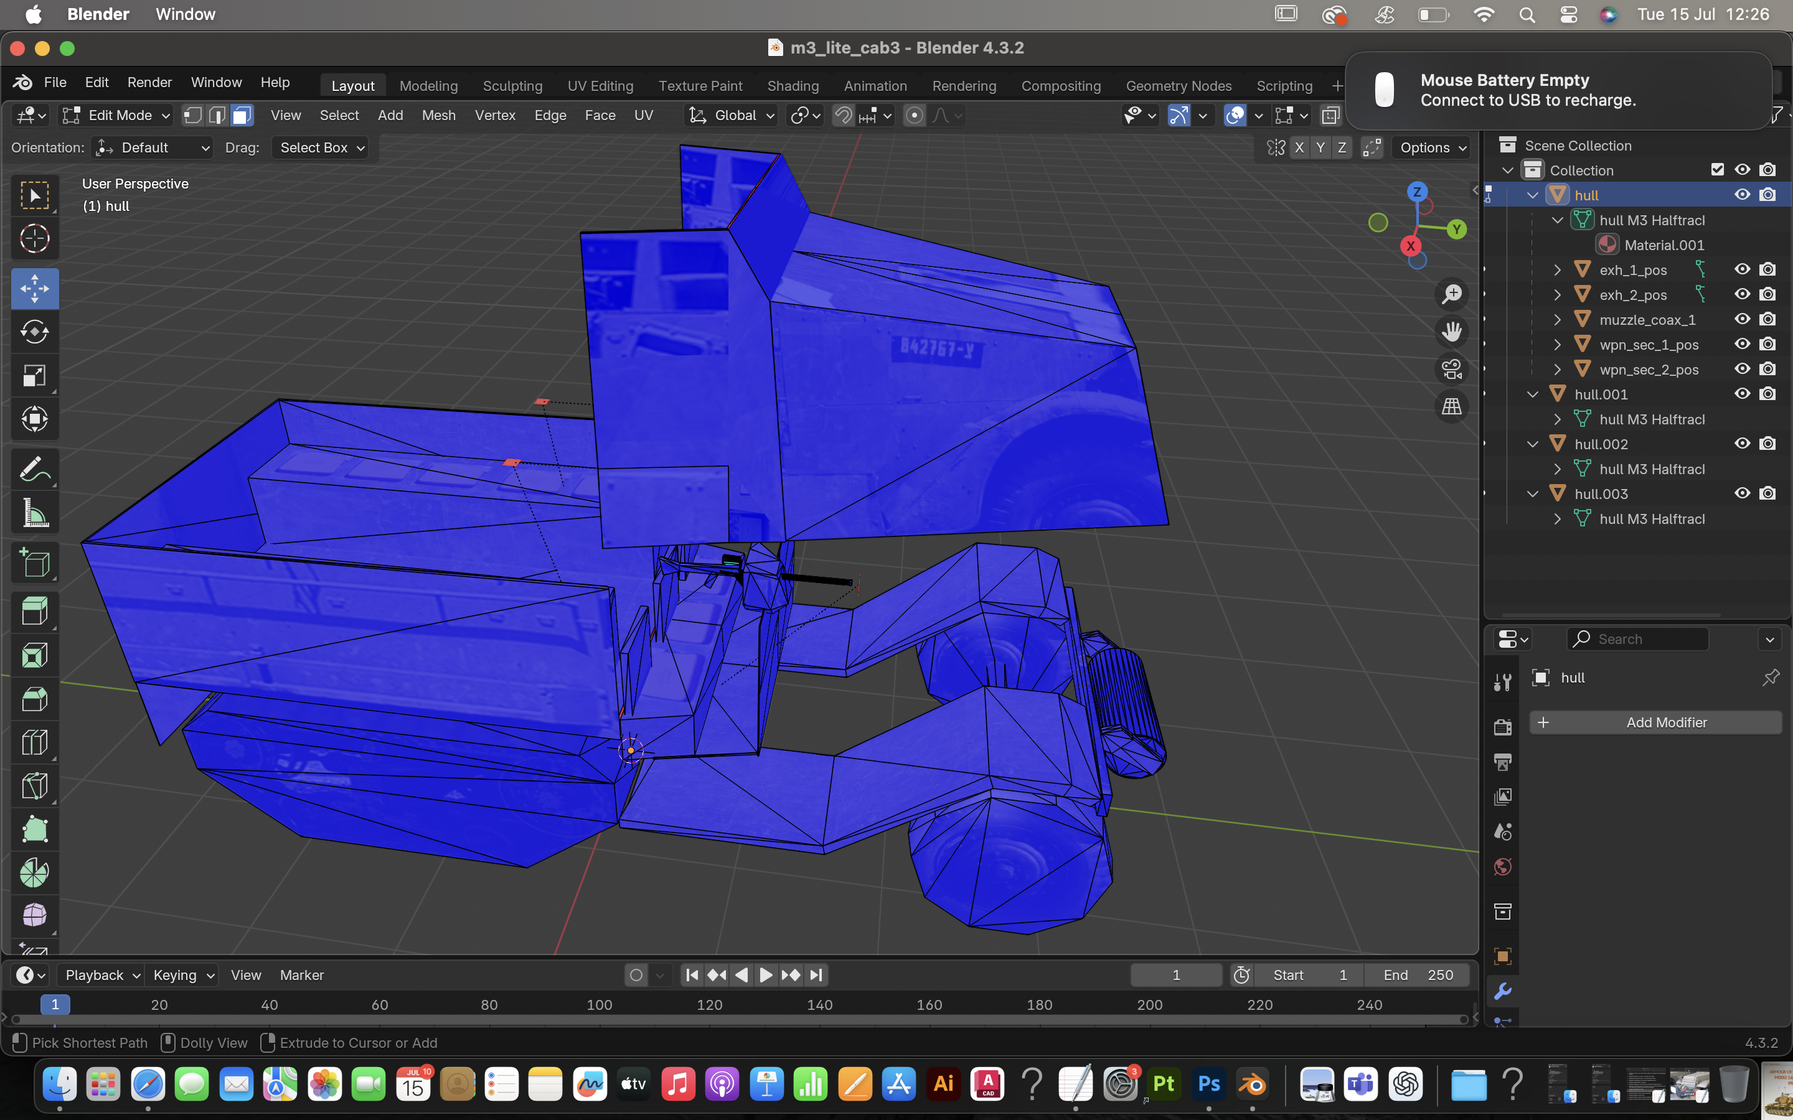Click the Start frame field

[1310, 975]
